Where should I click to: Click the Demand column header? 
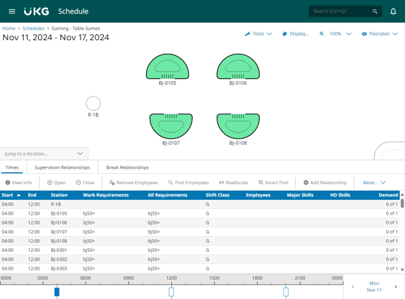[x=388, y=195]
